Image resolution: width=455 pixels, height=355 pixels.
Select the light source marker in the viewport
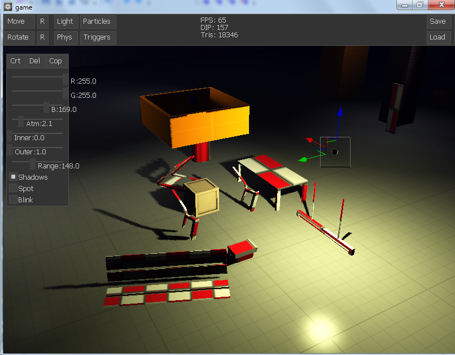coord(335,151)
